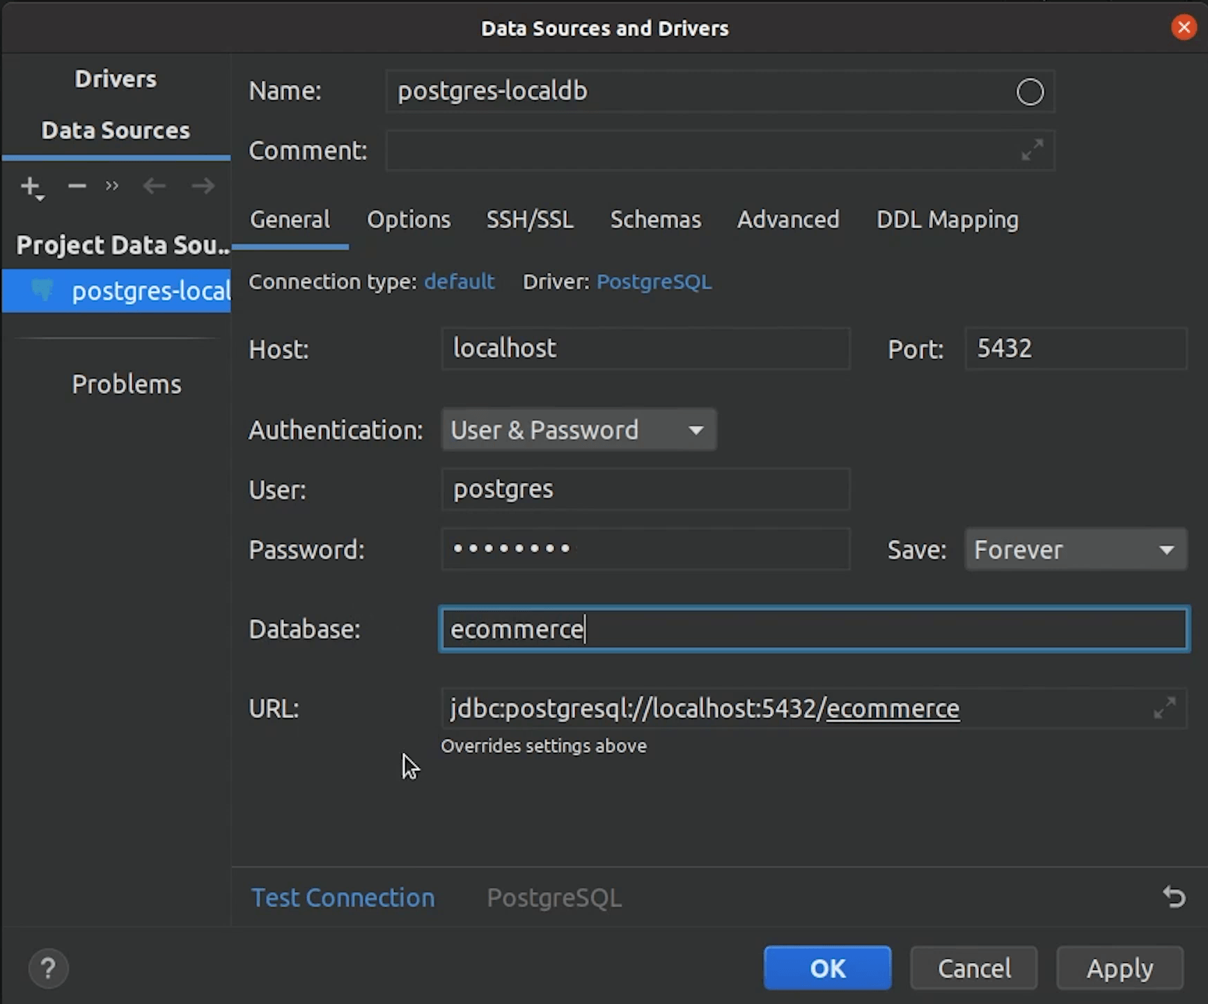Change connection type via default link
This screenshot has width=1208, height=1004.
pos(459,282)
